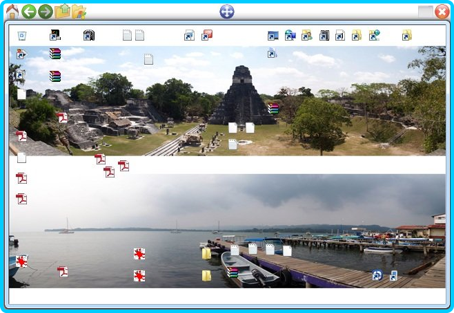Viewport: 454px width, 313px height.
Task: Select the video filmstrip shortcut icon
Action: point(324,35)
